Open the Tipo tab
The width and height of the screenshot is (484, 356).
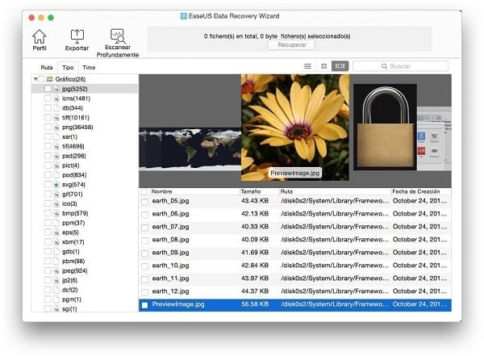pyautogui.click(x=68, y=67)
